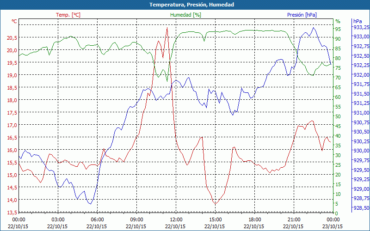Pick the green 25 humidity tick label

(x=338, y=165)
